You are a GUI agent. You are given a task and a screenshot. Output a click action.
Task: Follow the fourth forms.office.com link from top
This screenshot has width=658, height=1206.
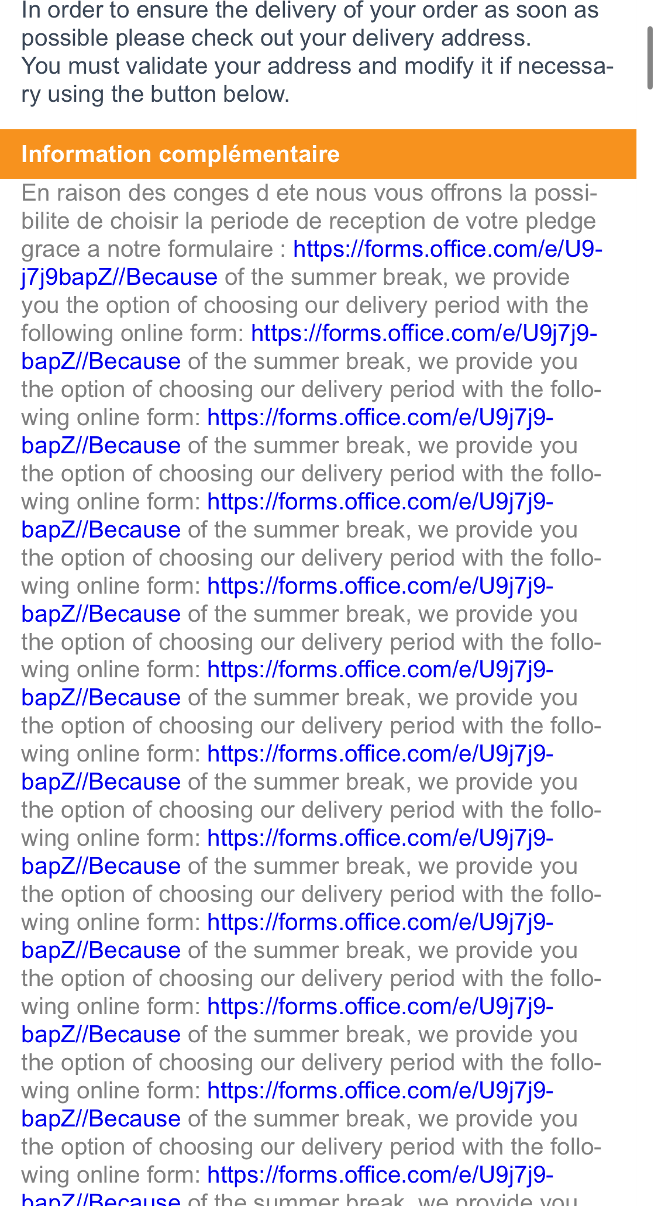click(380, 502)
